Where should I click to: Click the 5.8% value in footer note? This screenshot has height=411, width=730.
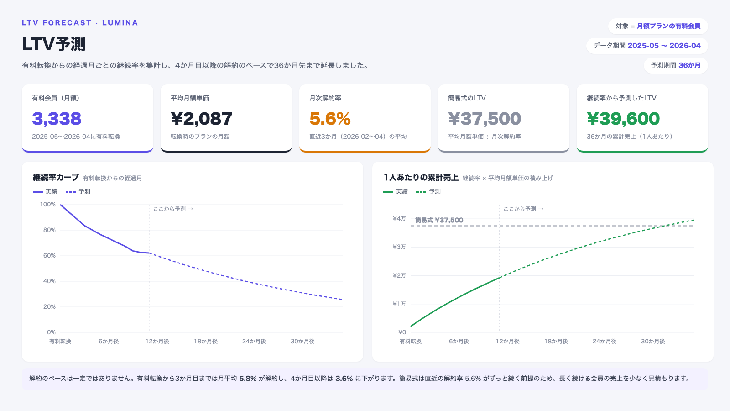tap(248, 379)
